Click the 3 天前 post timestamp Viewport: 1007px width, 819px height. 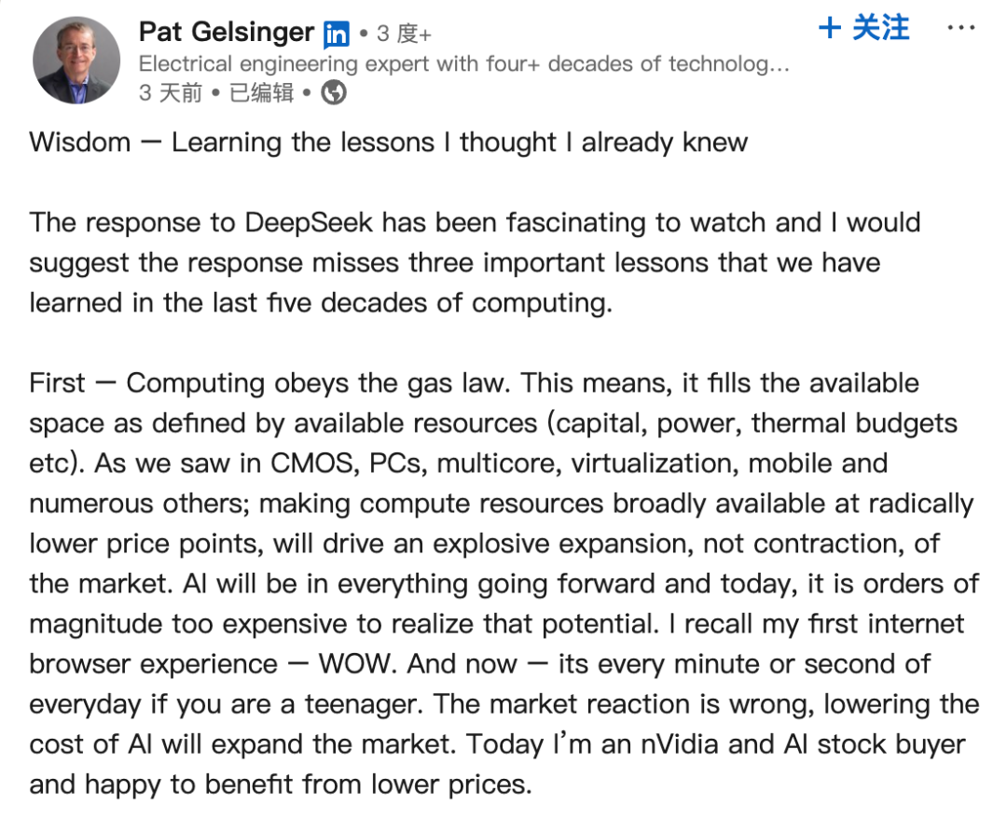pyautogui.click(x=171, y=92)
